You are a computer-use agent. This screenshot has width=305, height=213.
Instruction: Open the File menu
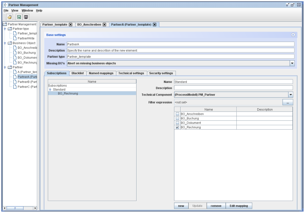6,10
